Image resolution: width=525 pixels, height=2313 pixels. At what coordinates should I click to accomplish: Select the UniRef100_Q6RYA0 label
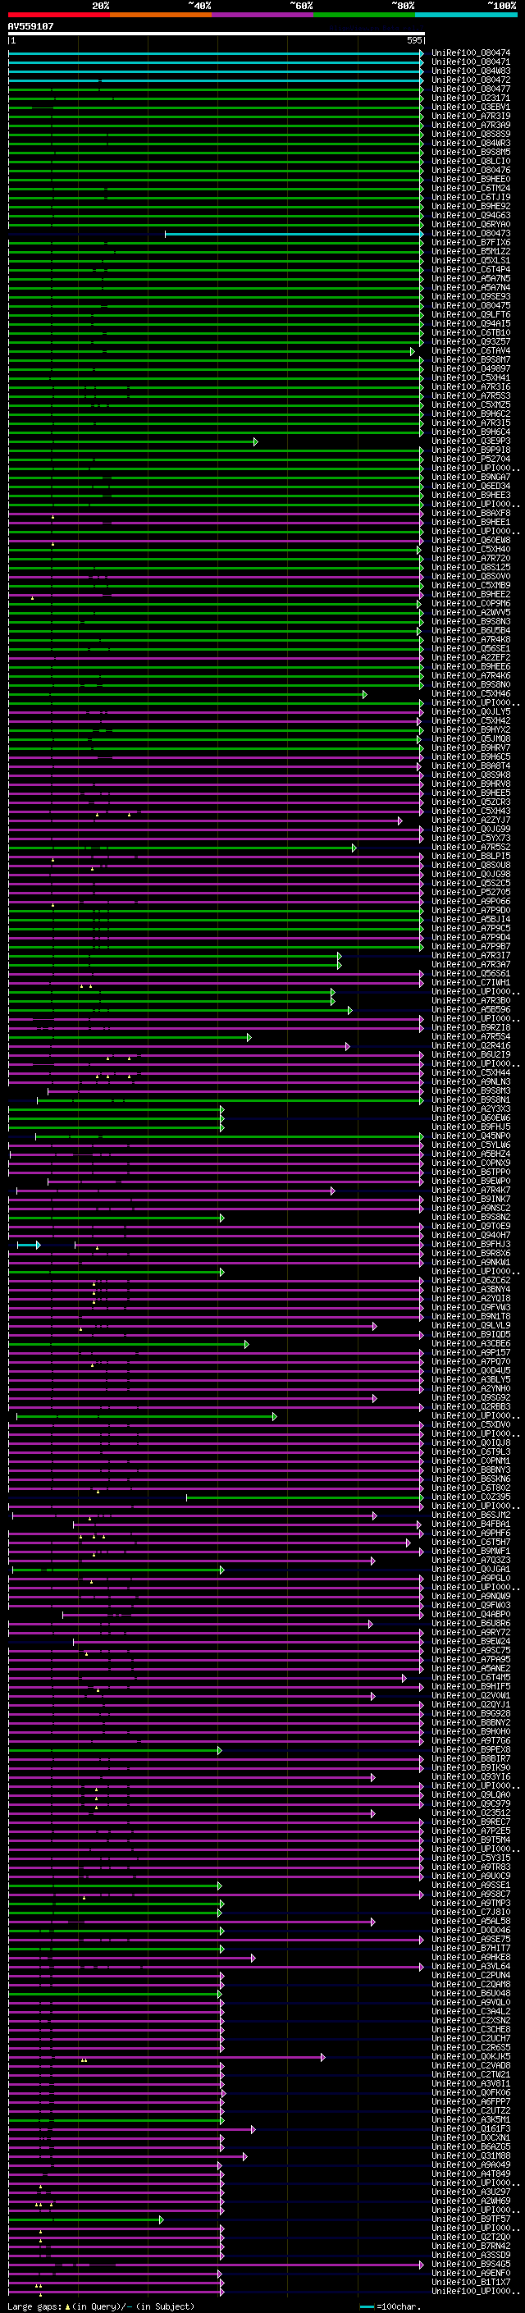pos(471,225)
